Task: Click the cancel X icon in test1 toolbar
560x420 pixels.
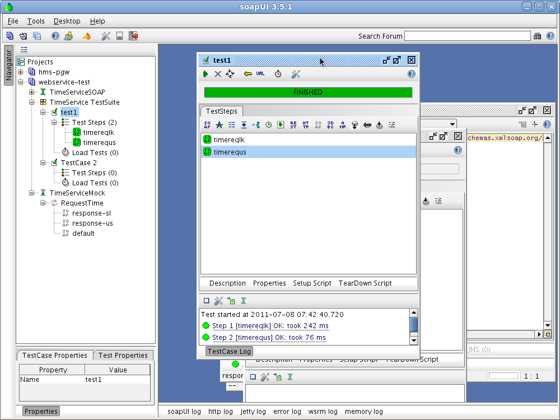Action: [217, 74]
